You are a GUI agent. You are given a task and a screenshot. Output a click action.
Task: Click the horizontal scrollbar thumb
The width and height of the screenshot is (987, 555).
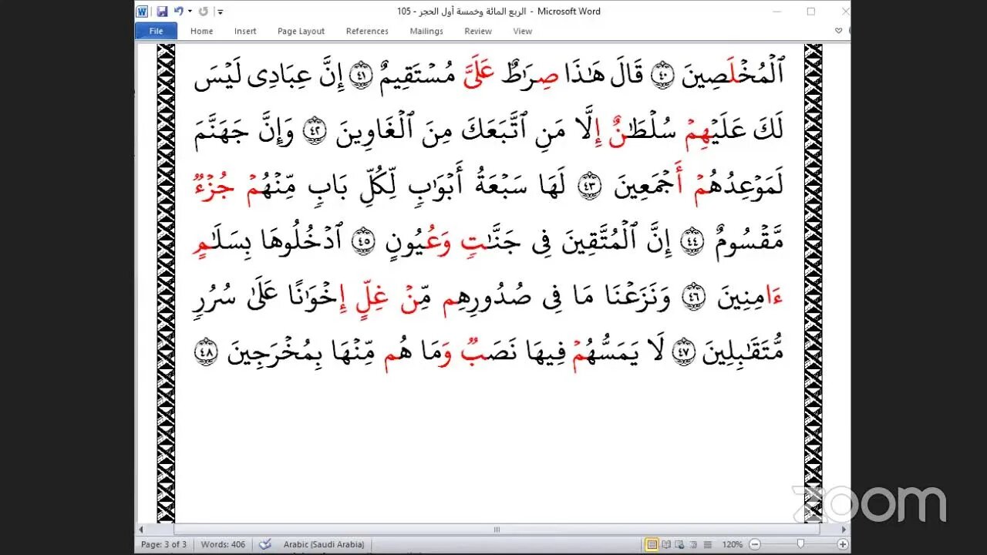(x=497, y=530)
